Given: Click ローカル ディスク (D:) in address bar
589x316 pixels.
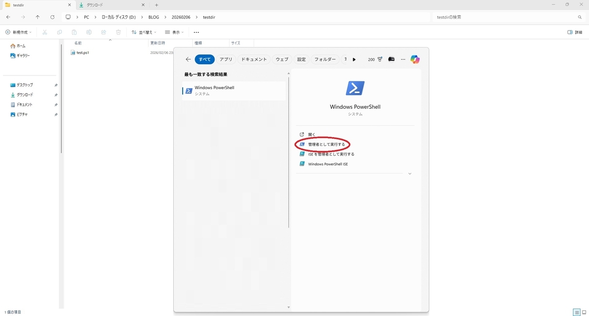Looking at the screenshot, I should (118, 17).
